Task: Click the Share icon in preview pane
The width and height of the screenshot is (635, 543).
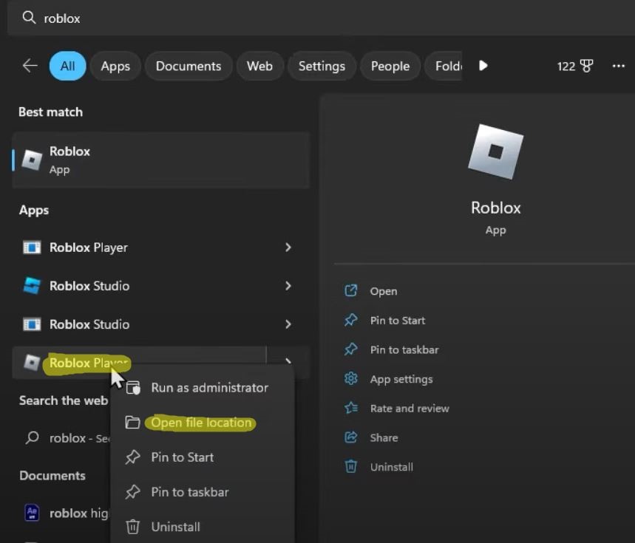Action: (350, 437)
